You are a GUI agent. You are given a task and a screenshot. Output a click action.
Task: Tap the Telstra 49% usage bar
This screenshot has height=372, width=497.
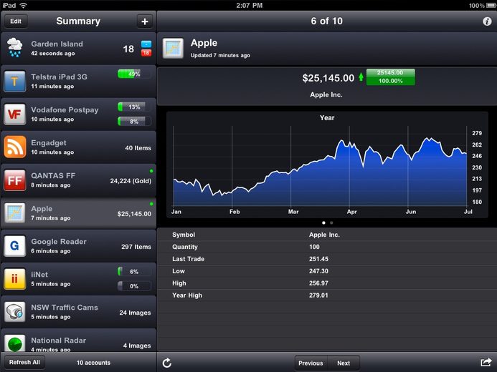pos(134,74)
